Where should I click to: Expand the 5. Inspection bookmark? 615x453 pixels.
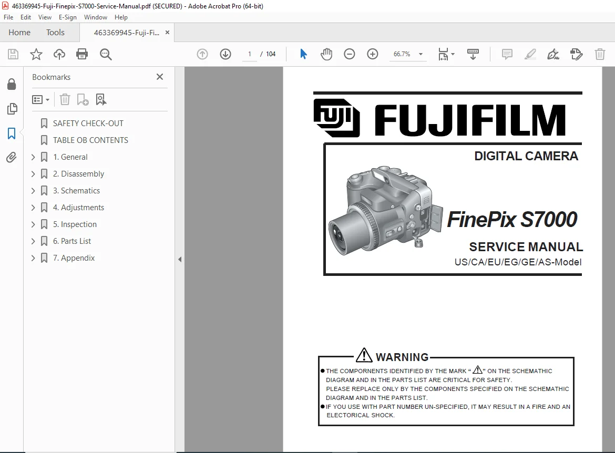pos(33,224)
